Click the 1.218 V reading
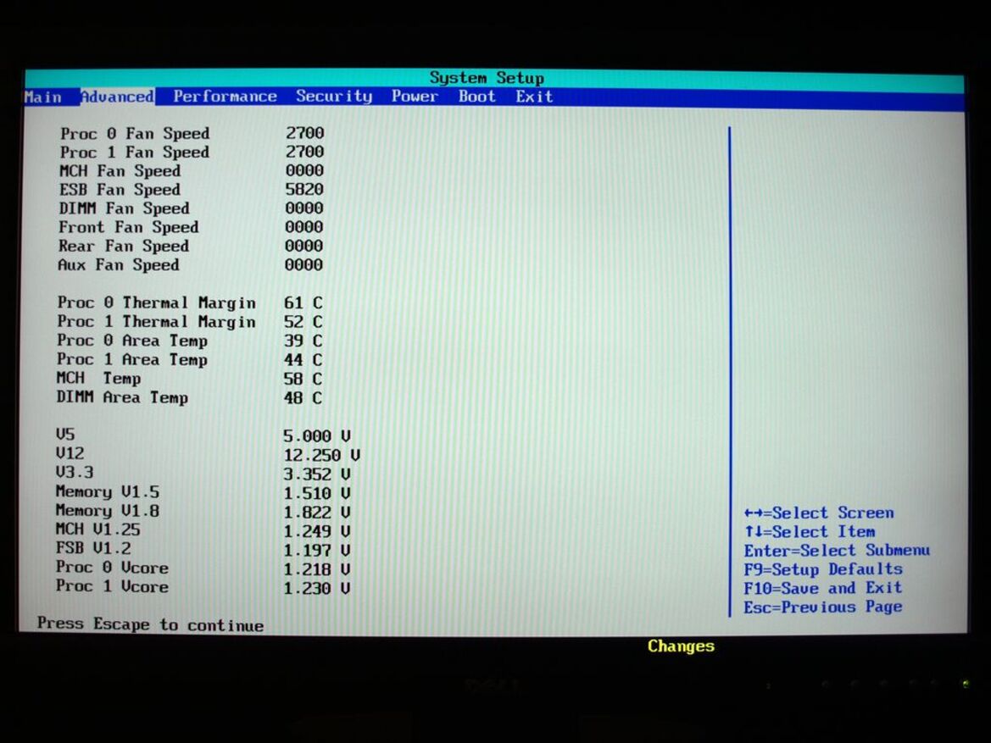 (x=317, y=569)
